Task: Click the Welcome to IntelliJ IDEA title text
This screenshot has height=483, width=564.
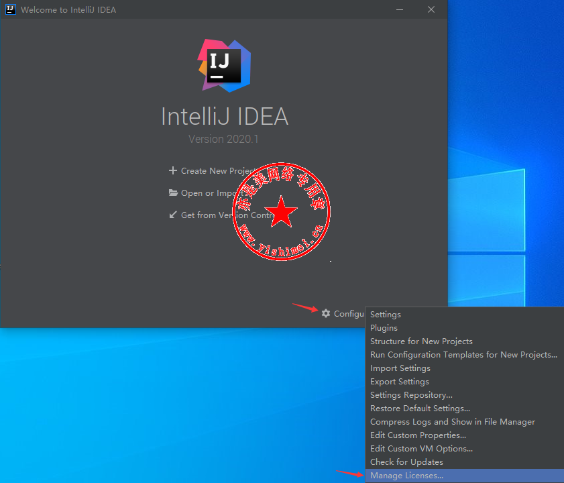Action: coord(68,9)
